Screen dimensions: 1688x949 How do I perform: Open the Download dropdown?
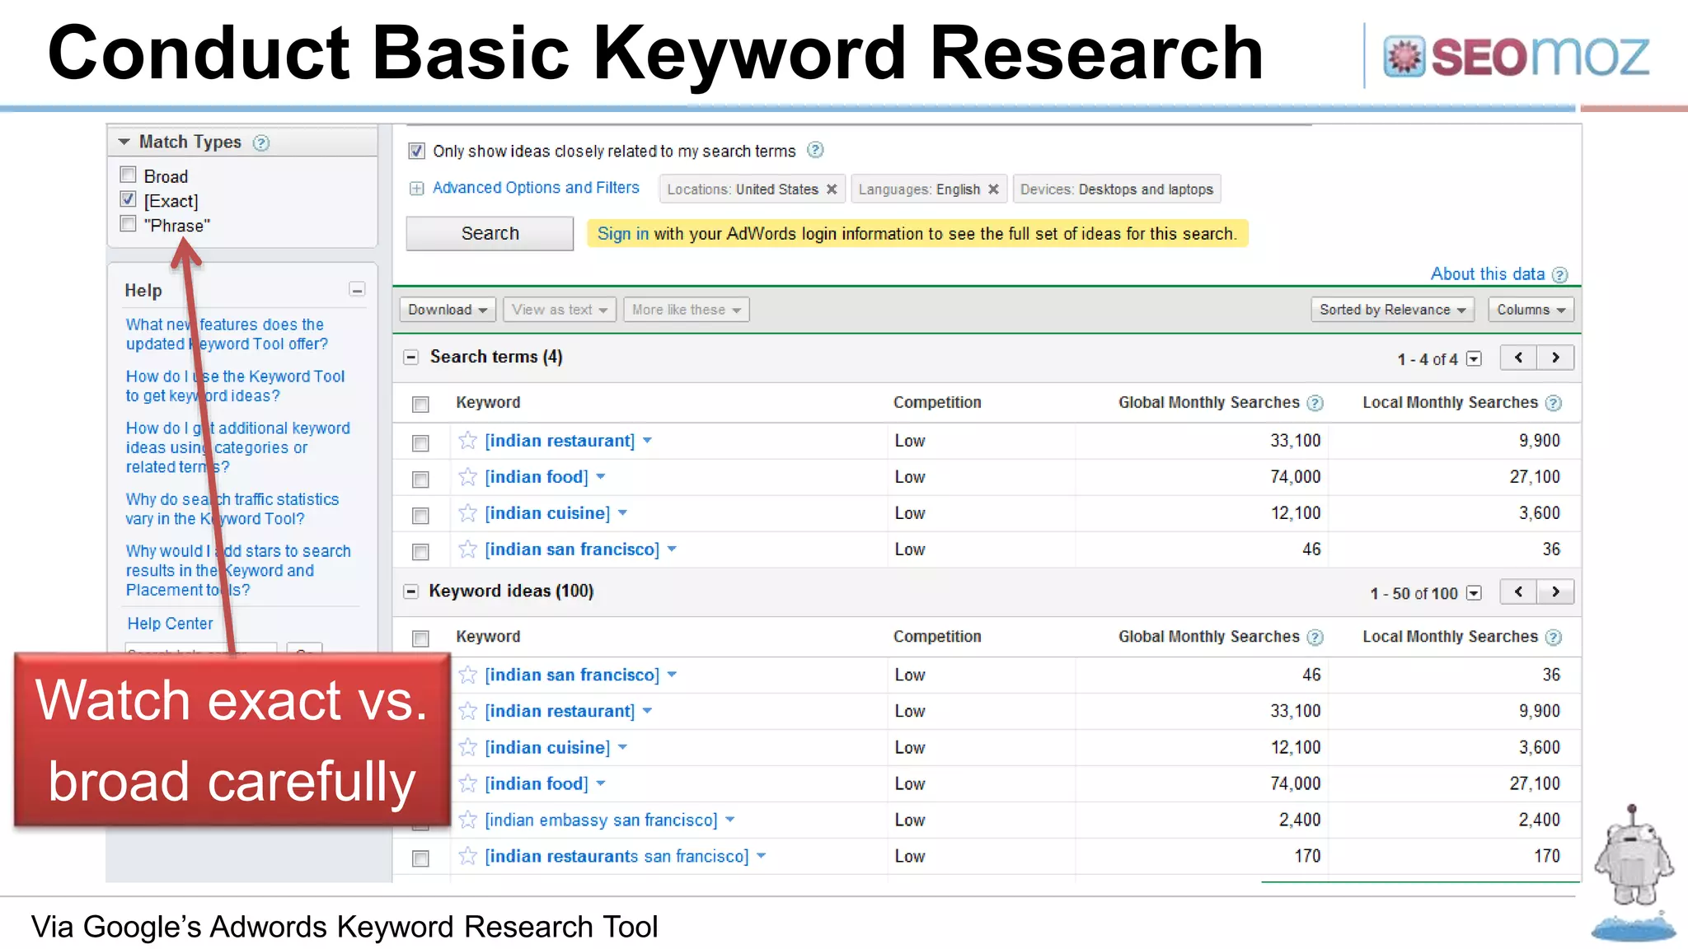(448, 310)
